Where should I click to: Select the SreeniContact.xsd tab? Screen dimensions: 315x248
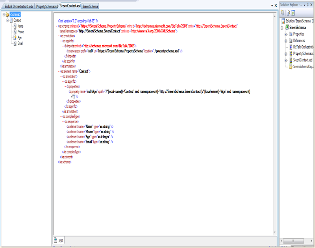(70, 6)
